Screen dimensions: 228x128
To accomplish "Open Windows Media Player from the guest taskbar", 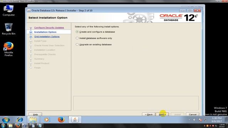I will click(x=47, y=120).
